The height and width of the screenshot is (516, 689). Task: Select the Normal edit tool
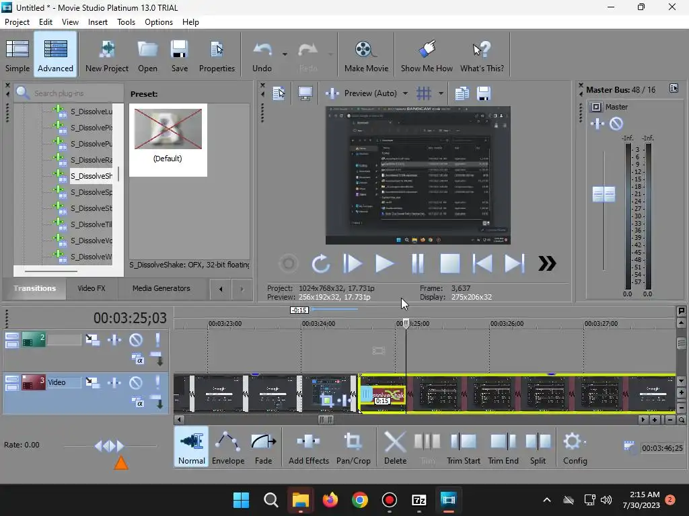pyautogui.click(x=192, y=448)
